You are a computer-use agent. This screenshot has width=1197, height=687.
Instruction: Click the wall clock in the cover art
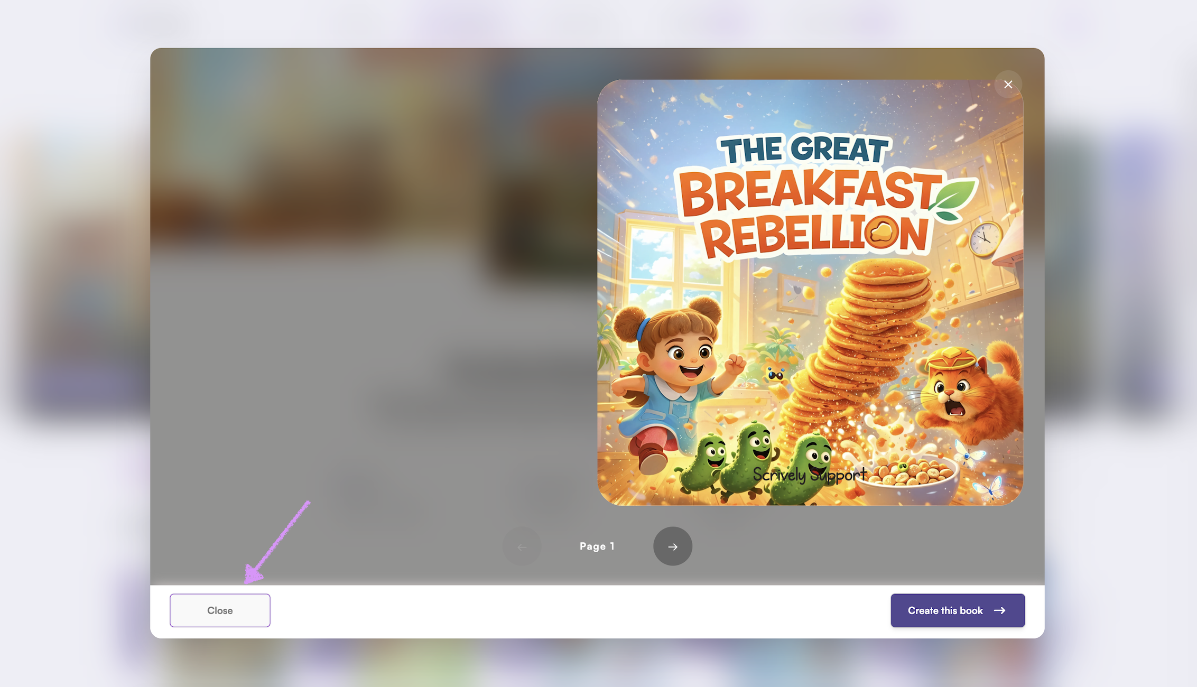(986, 239)
